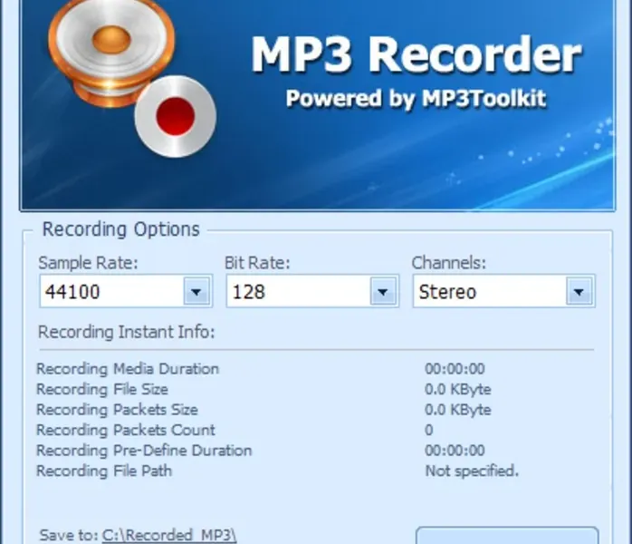Click the Powered by MP3Toolkit text
This screenshot has height=544, width=632.
pos(416,99)
